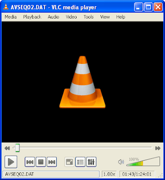Viewport: 165px width, 180px height.
Task: Skip to previous track button
Action: (30, 162)
